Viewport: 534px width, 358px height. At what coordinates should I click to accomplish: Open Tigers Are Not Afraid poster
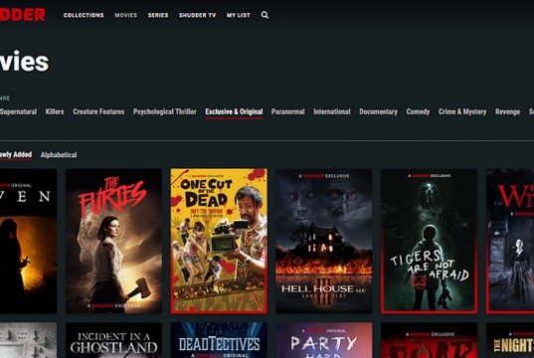point(430,241)
